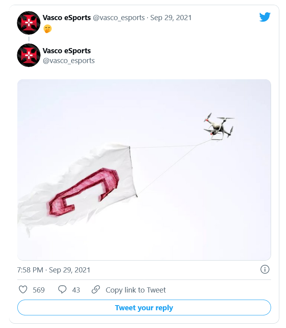Screen dimensions: 286x328
Task: Open the second Vasco eSports profile name
Action: [x=66, y=51]
